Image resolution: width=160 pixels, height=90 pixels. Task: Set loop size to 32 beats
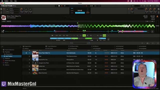[91, 35]
